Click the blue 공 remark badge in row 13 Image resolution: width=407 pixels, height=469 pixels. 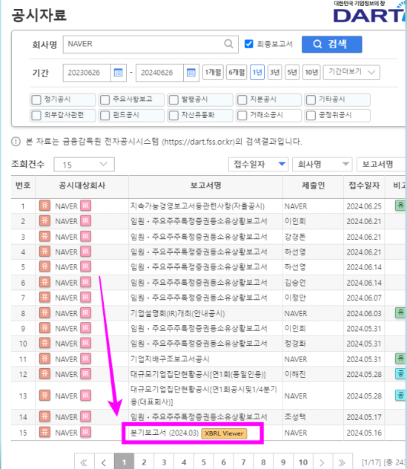point(400,395)
